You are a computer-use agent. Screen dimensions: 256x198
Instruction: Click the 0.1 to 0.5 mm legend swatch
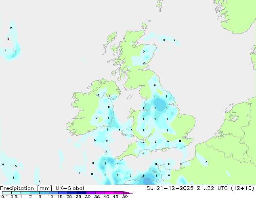(x=7, y=193)
